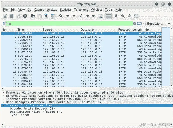Start capture with the shark fin icon

point(5,16)
